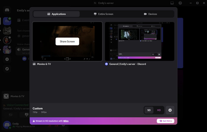Screen dimensions: 207x132
Task: Follow the Nitro link in the banner
Action: [x=66, y=121]
